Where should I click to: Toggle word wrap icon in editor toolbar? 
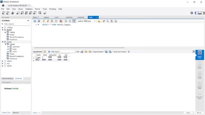[x=116, y=21]
